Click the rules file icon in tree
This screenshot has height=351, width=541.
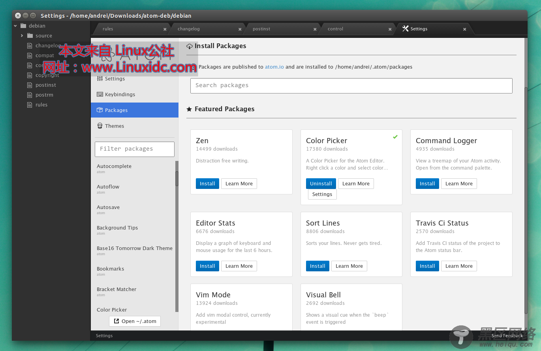29,105
